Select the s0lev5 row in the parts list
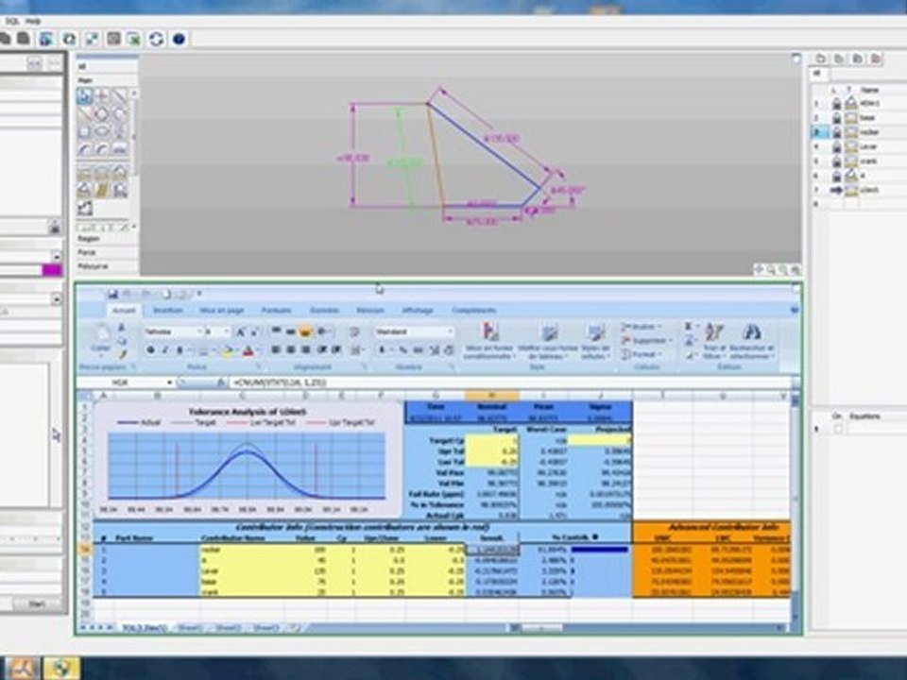Screen dimensions: 907x680 point(859,190)
